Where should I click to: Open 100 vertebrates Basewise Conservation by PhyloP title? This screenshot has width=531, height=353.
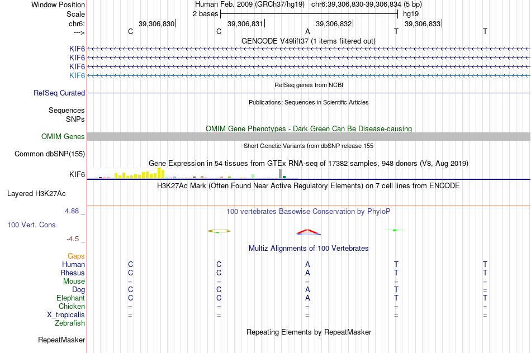308,212
